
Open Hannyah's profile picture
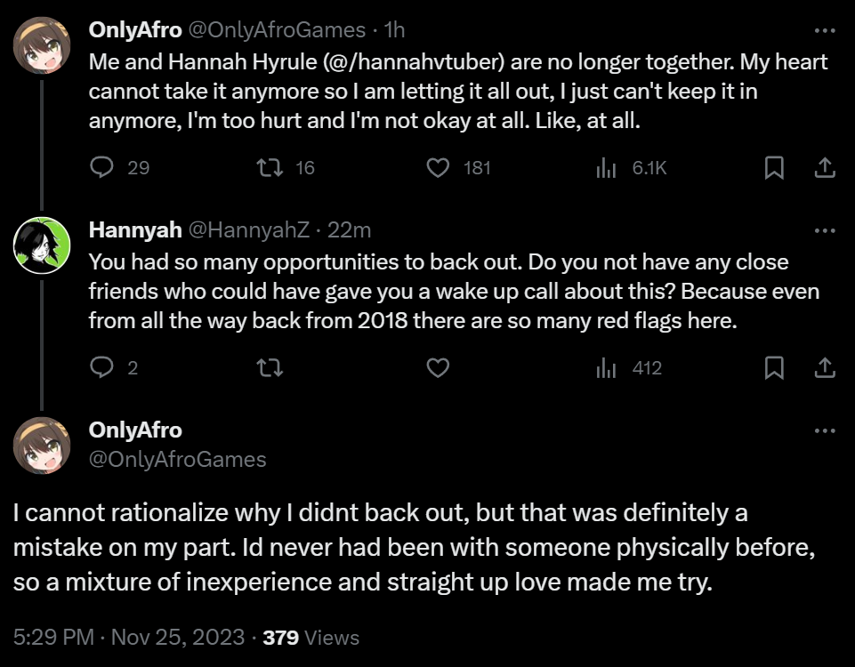tap(42, 245)
